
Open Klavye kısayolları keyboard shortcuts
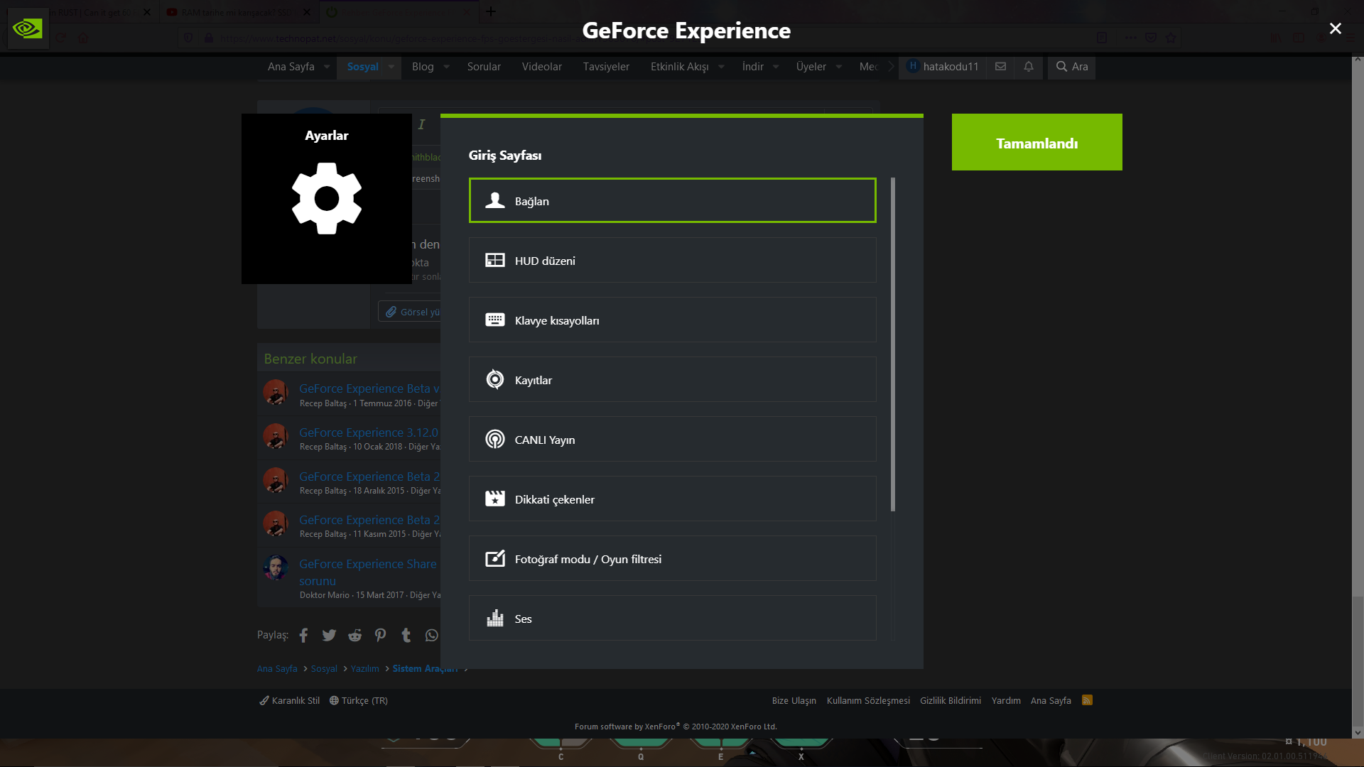pyautogui.click(x=672, y=320)
